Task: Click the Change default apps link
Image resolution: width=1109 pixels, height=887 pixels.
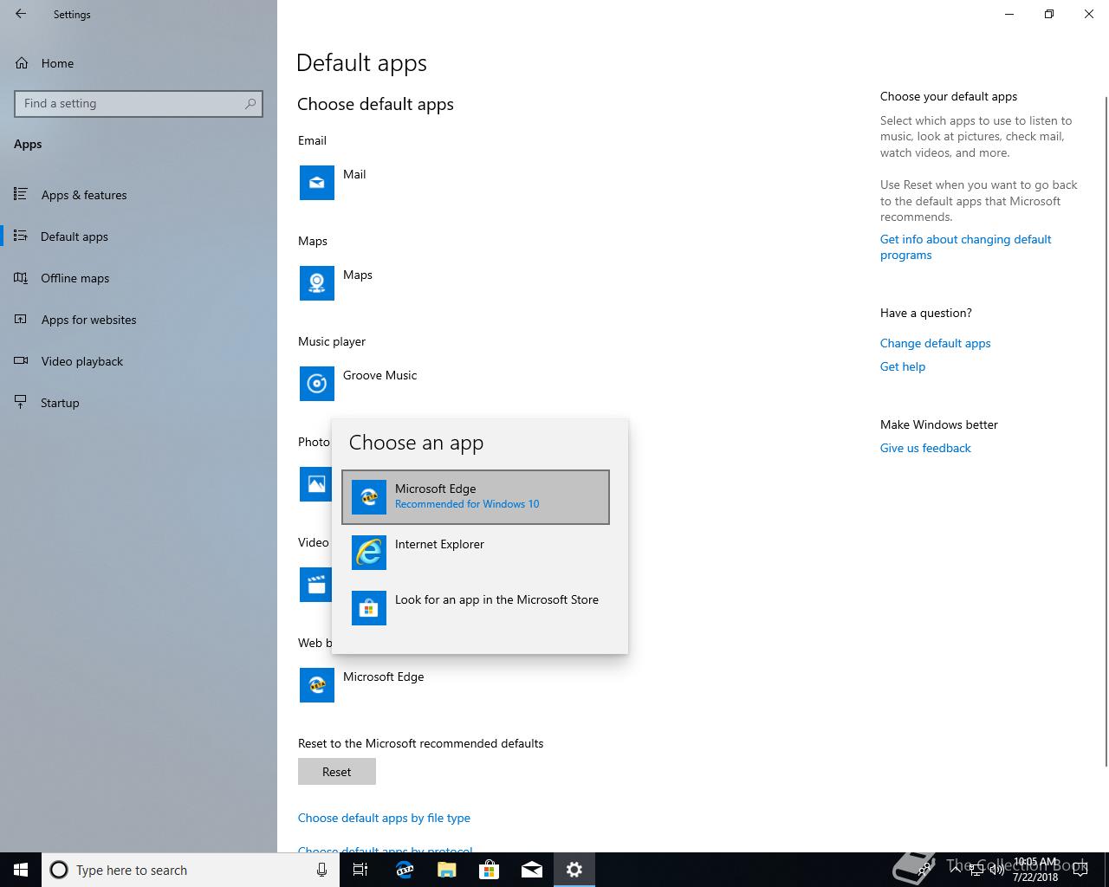Action: pyautogui.click(x=935, y=343)
